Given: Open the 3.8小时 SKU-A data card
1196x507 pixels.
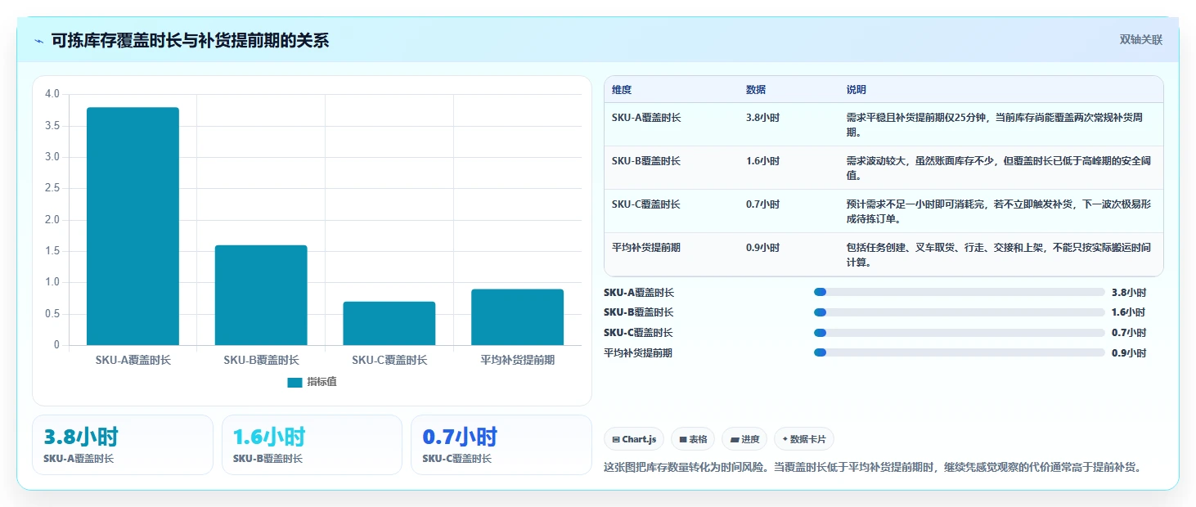Looking at the screenshot, I should 123,445.
